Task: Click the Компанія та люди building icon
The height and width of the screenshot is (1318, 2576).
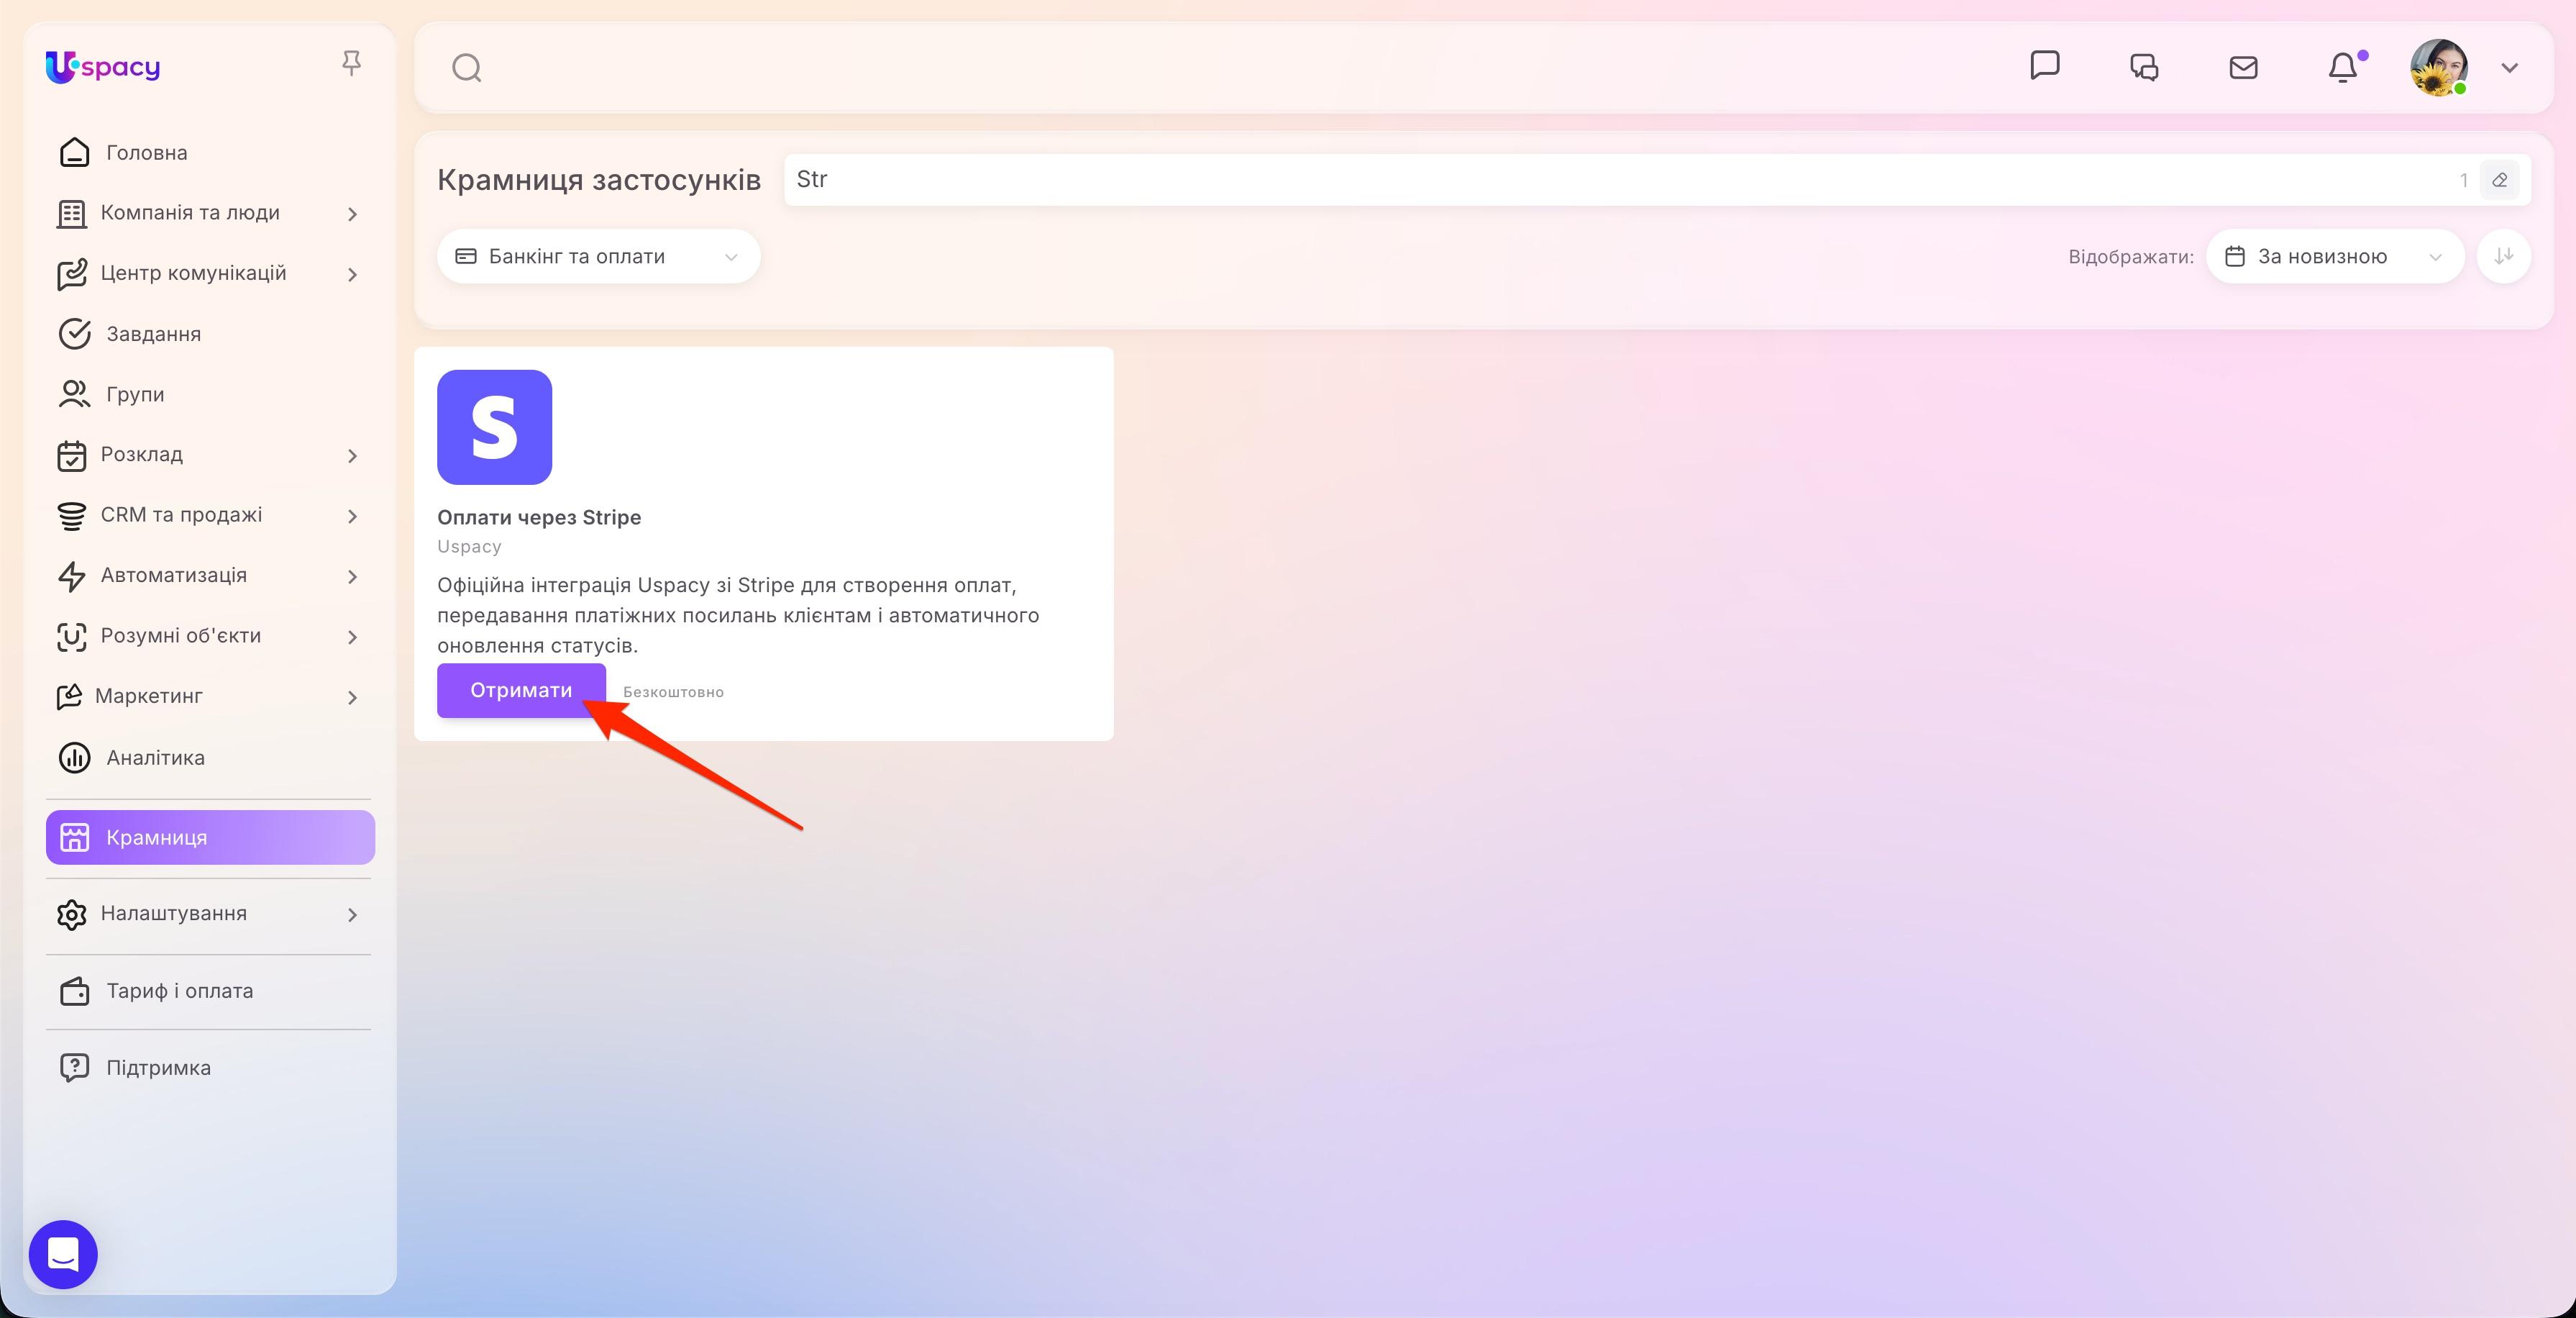Action: [71, 213]
